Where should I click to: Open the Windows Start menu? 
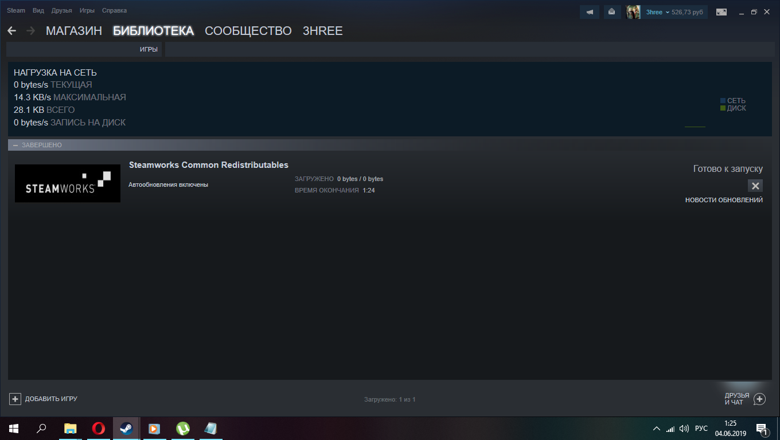click(x=14, y=429)
